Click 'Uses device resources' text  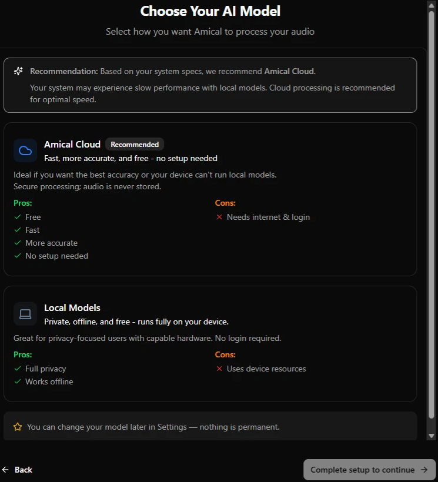266,369
